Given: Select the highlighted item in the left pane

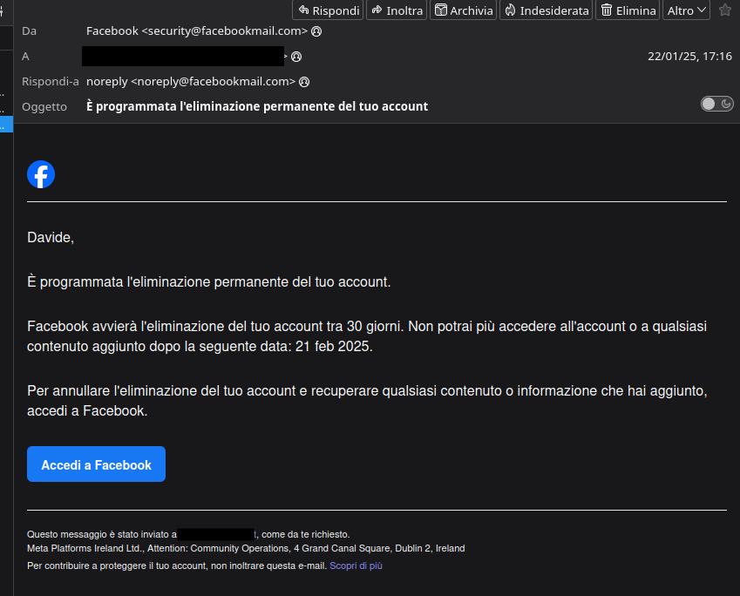Looking at the screenshot, I should [6, 125].
